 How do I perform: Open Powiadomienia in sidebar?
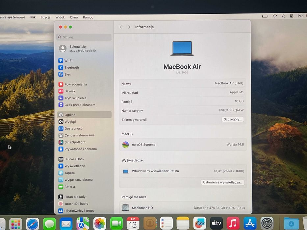pyautogui.click(x=73, y=84)
